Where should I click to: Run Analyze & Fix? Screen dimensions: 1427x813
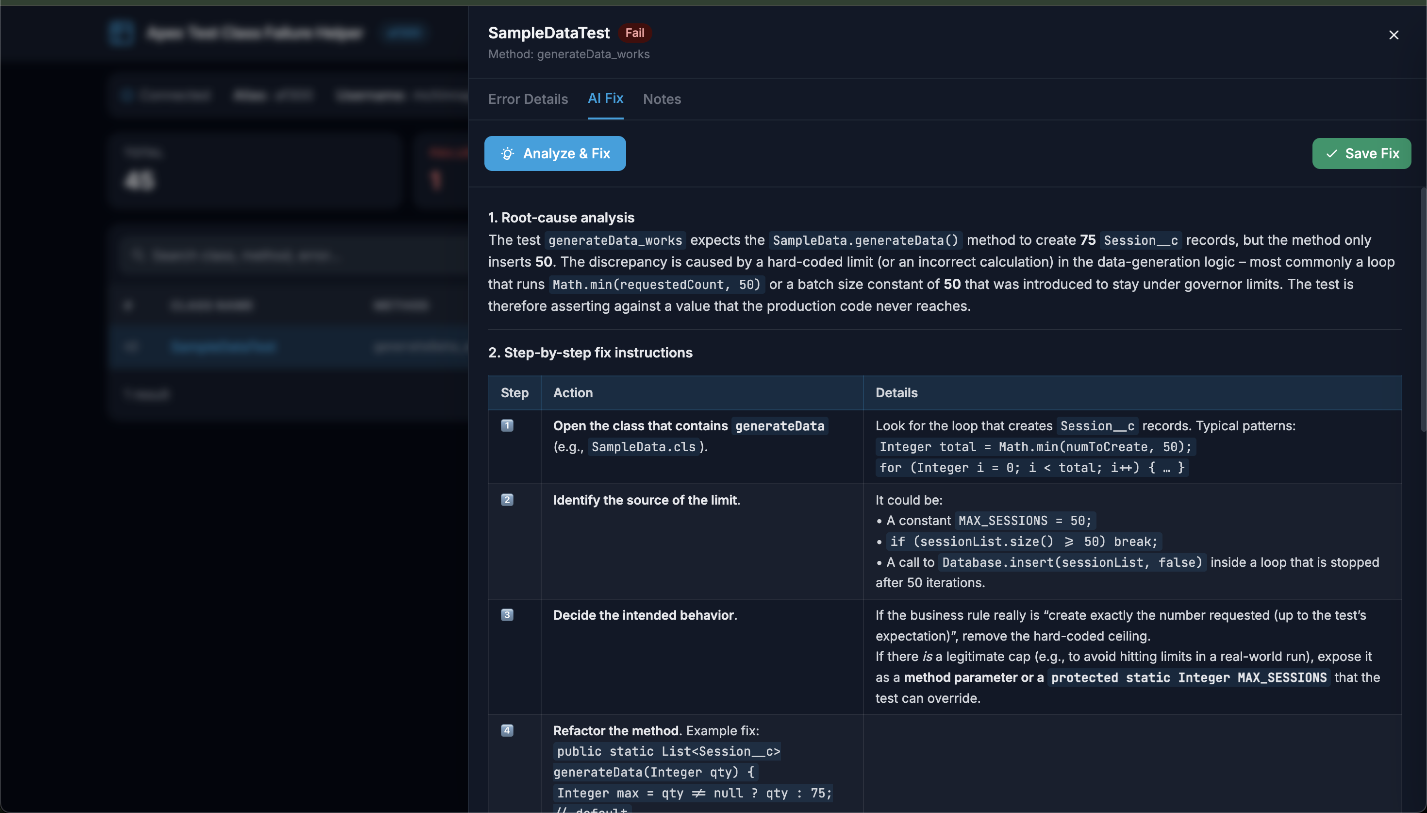(x=554, y=153)
